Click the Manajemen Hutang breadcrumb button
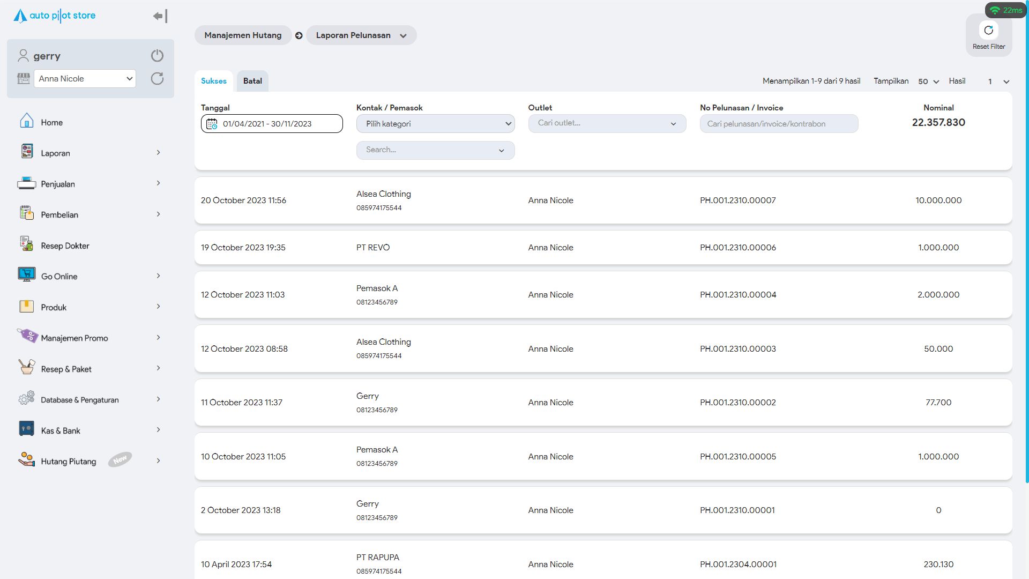 243,35
